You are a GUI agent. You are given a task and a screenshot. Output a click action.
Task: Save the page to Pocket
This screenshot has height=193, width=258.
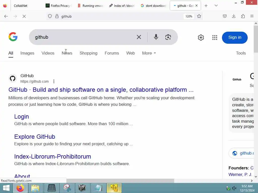pos(225,16)
